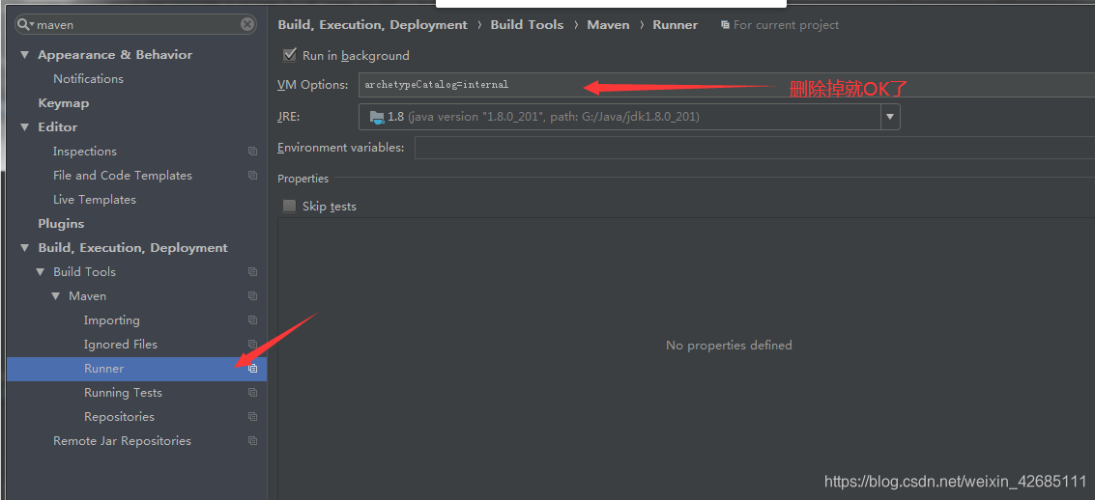The image size is (1095, 500).
Task: Collapse the Editor section
Action: click(x=25, y=126)
